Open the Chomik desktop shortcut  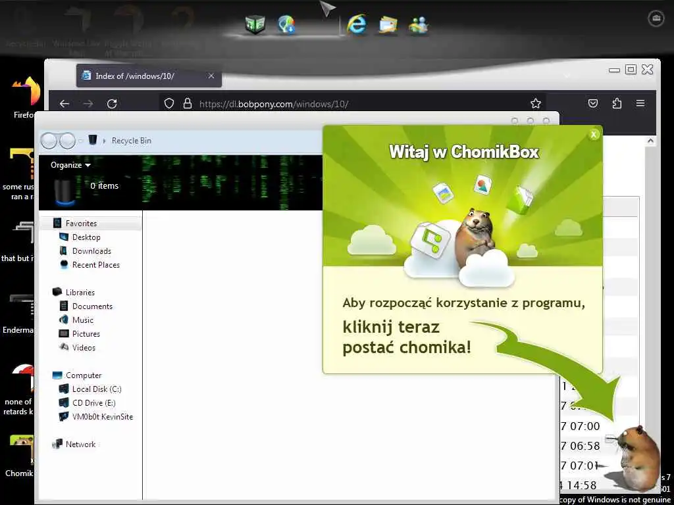tap(19, 456)
